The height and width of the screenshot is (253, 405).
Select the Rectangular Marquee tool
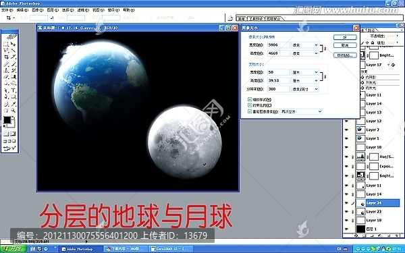tap(6, 44)
